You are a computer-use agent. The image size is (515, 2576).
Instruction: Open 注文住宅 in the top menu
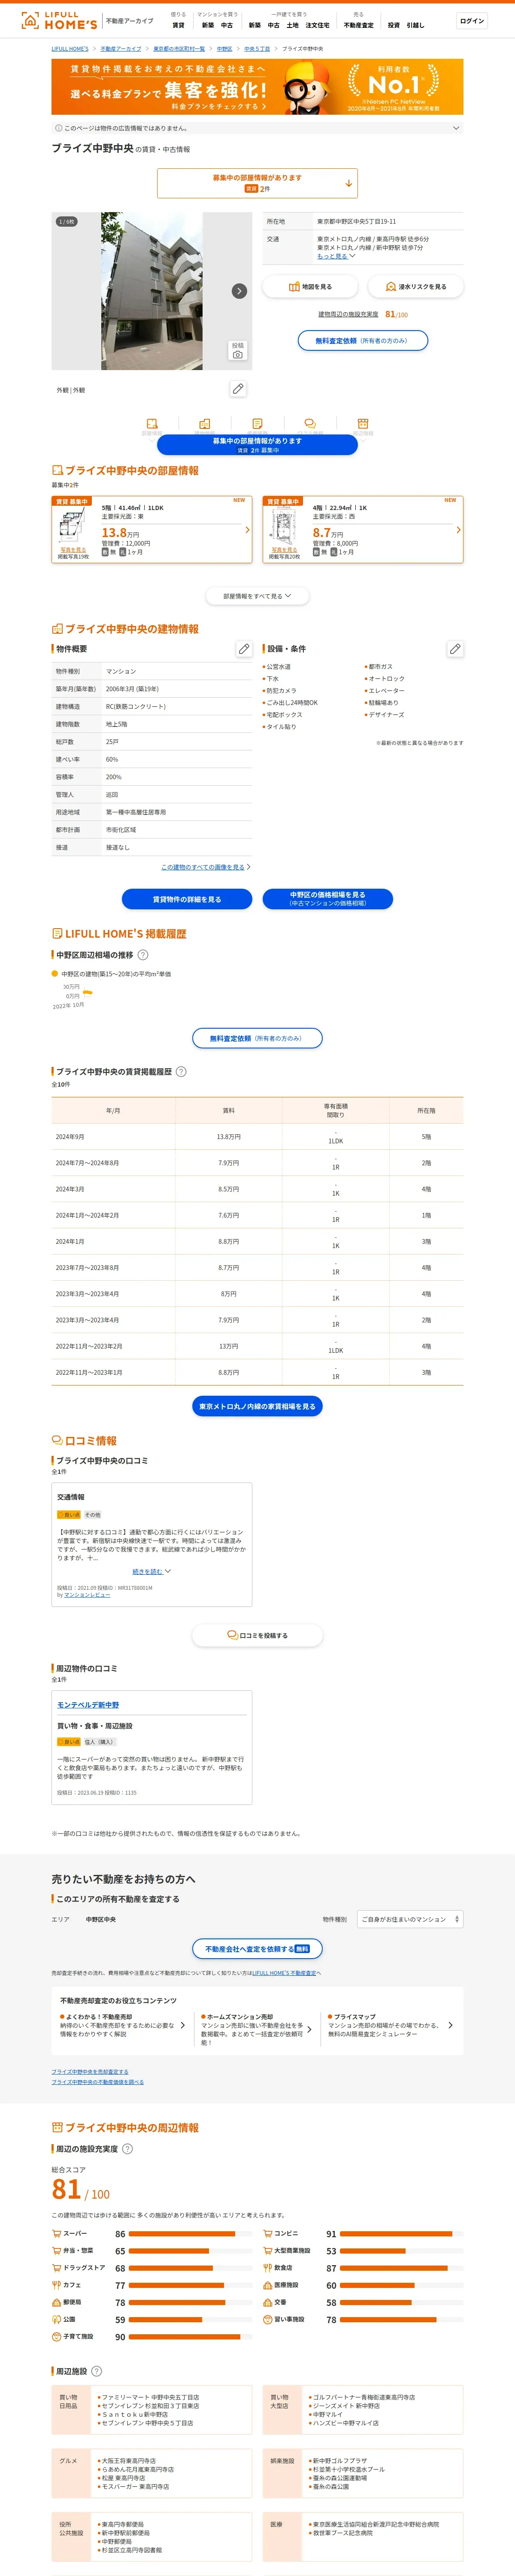[x=317, y=25]
